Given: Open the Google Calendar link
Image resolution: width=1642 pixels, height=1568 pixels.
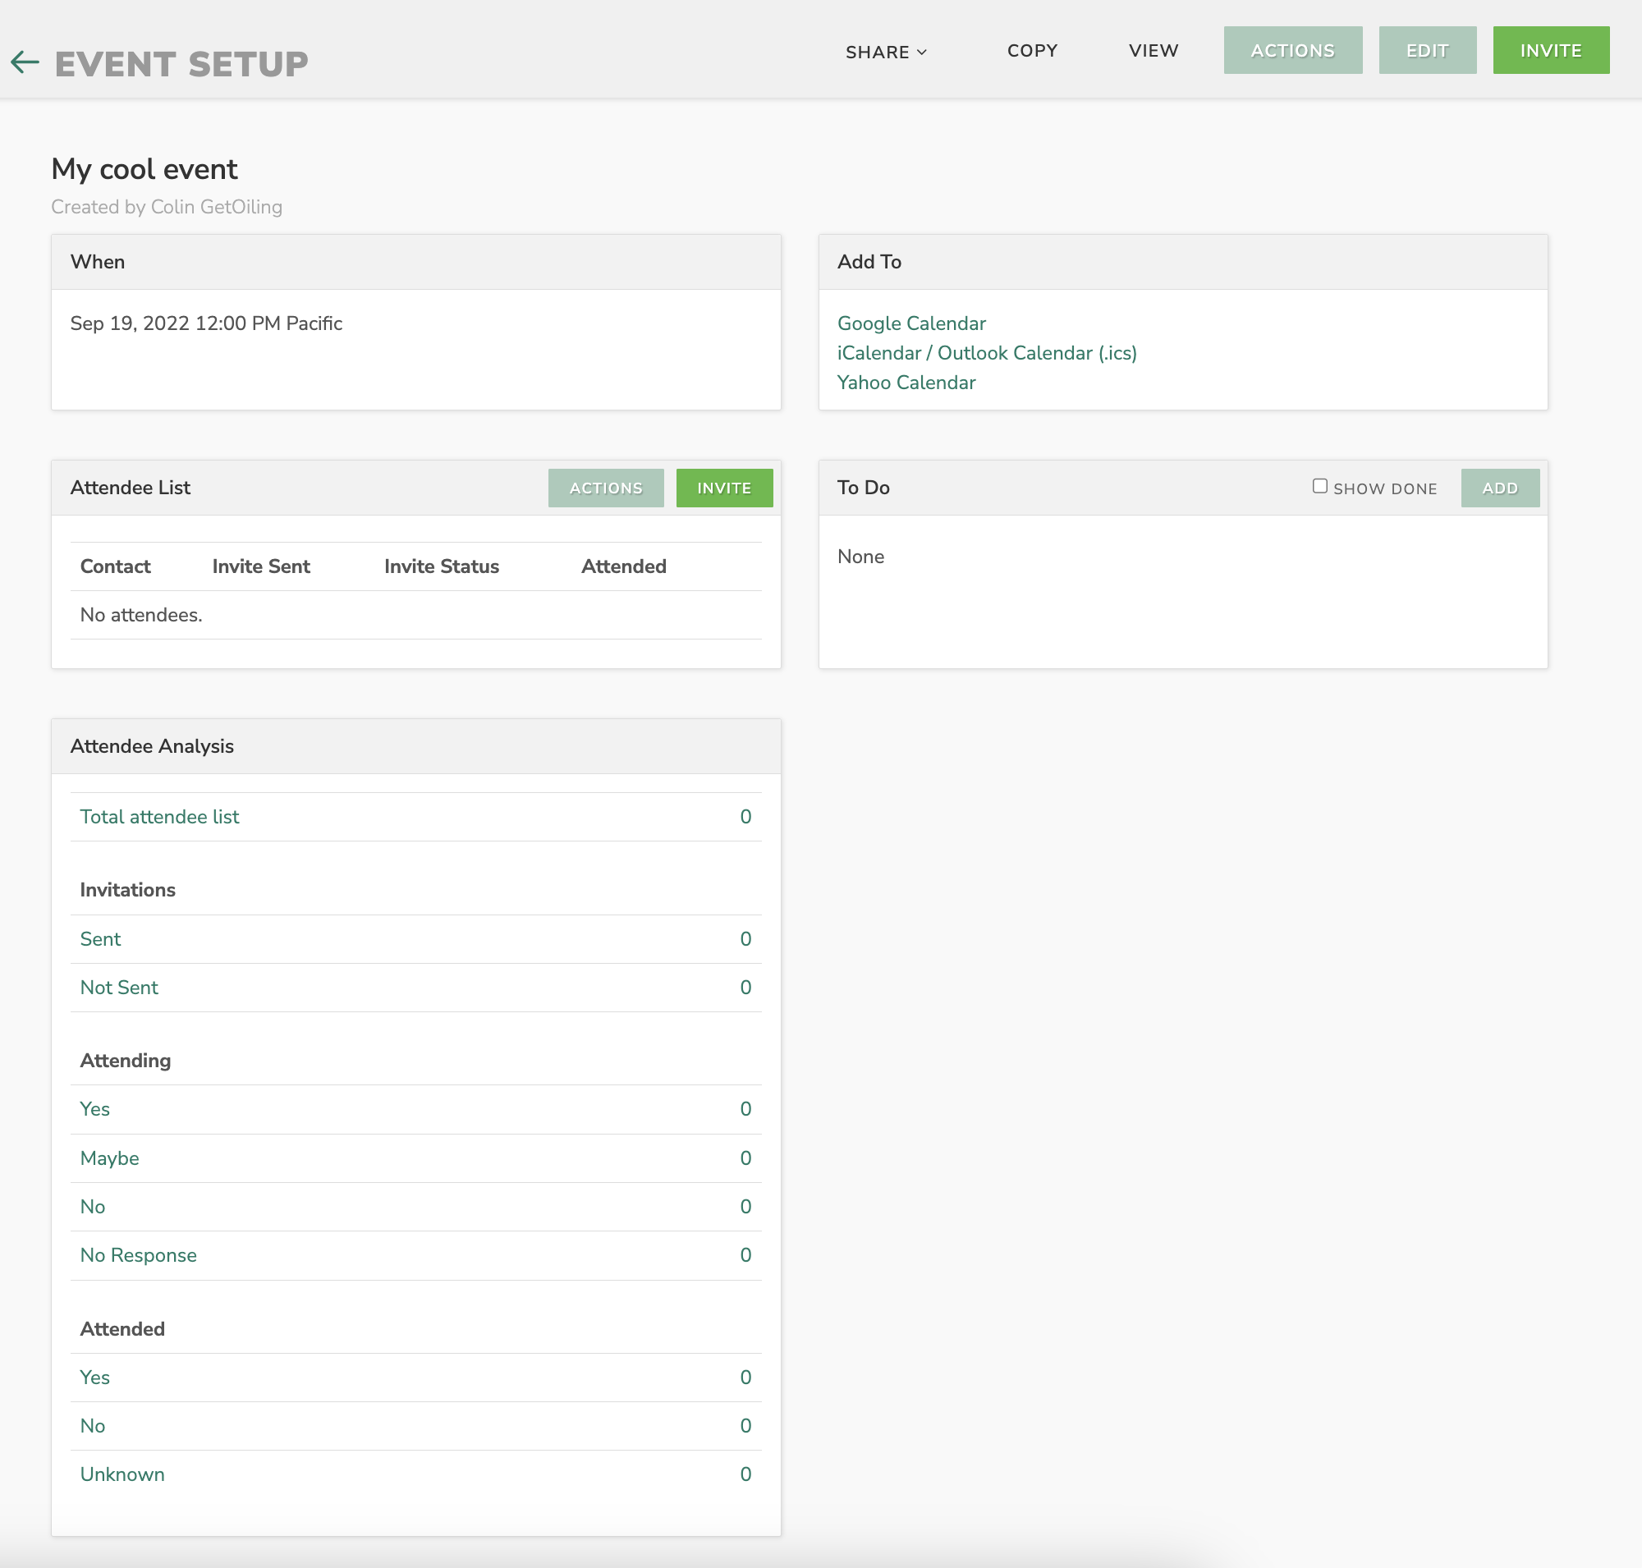Looking at the screenshot, I should (x=911, y=323).
